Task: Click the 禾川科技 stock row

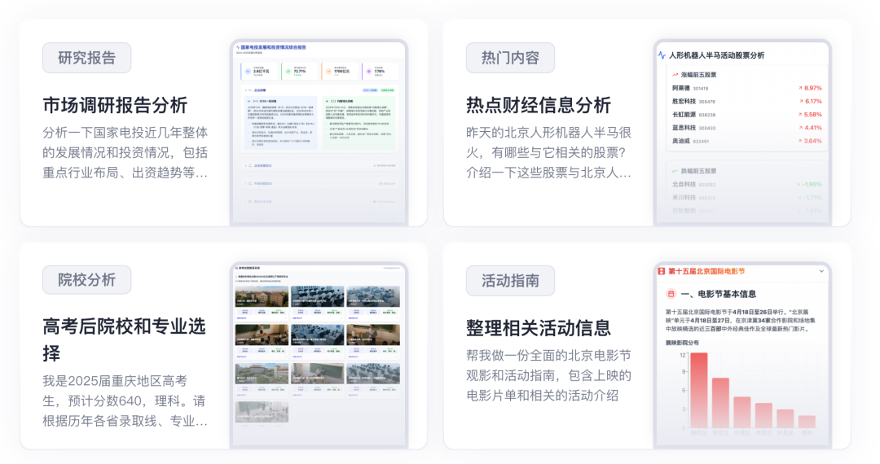Action: tap(746, 198)
